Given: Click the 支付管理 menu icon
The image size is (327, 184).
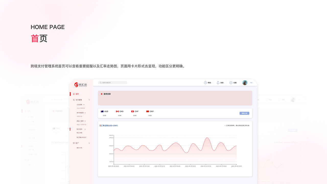Looking at the screenshot, I should click(x=74, y=100).
